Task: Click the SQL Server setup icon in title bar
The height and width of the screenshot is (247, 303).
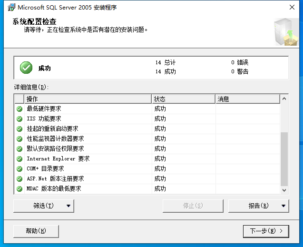Action: (11, 7)
